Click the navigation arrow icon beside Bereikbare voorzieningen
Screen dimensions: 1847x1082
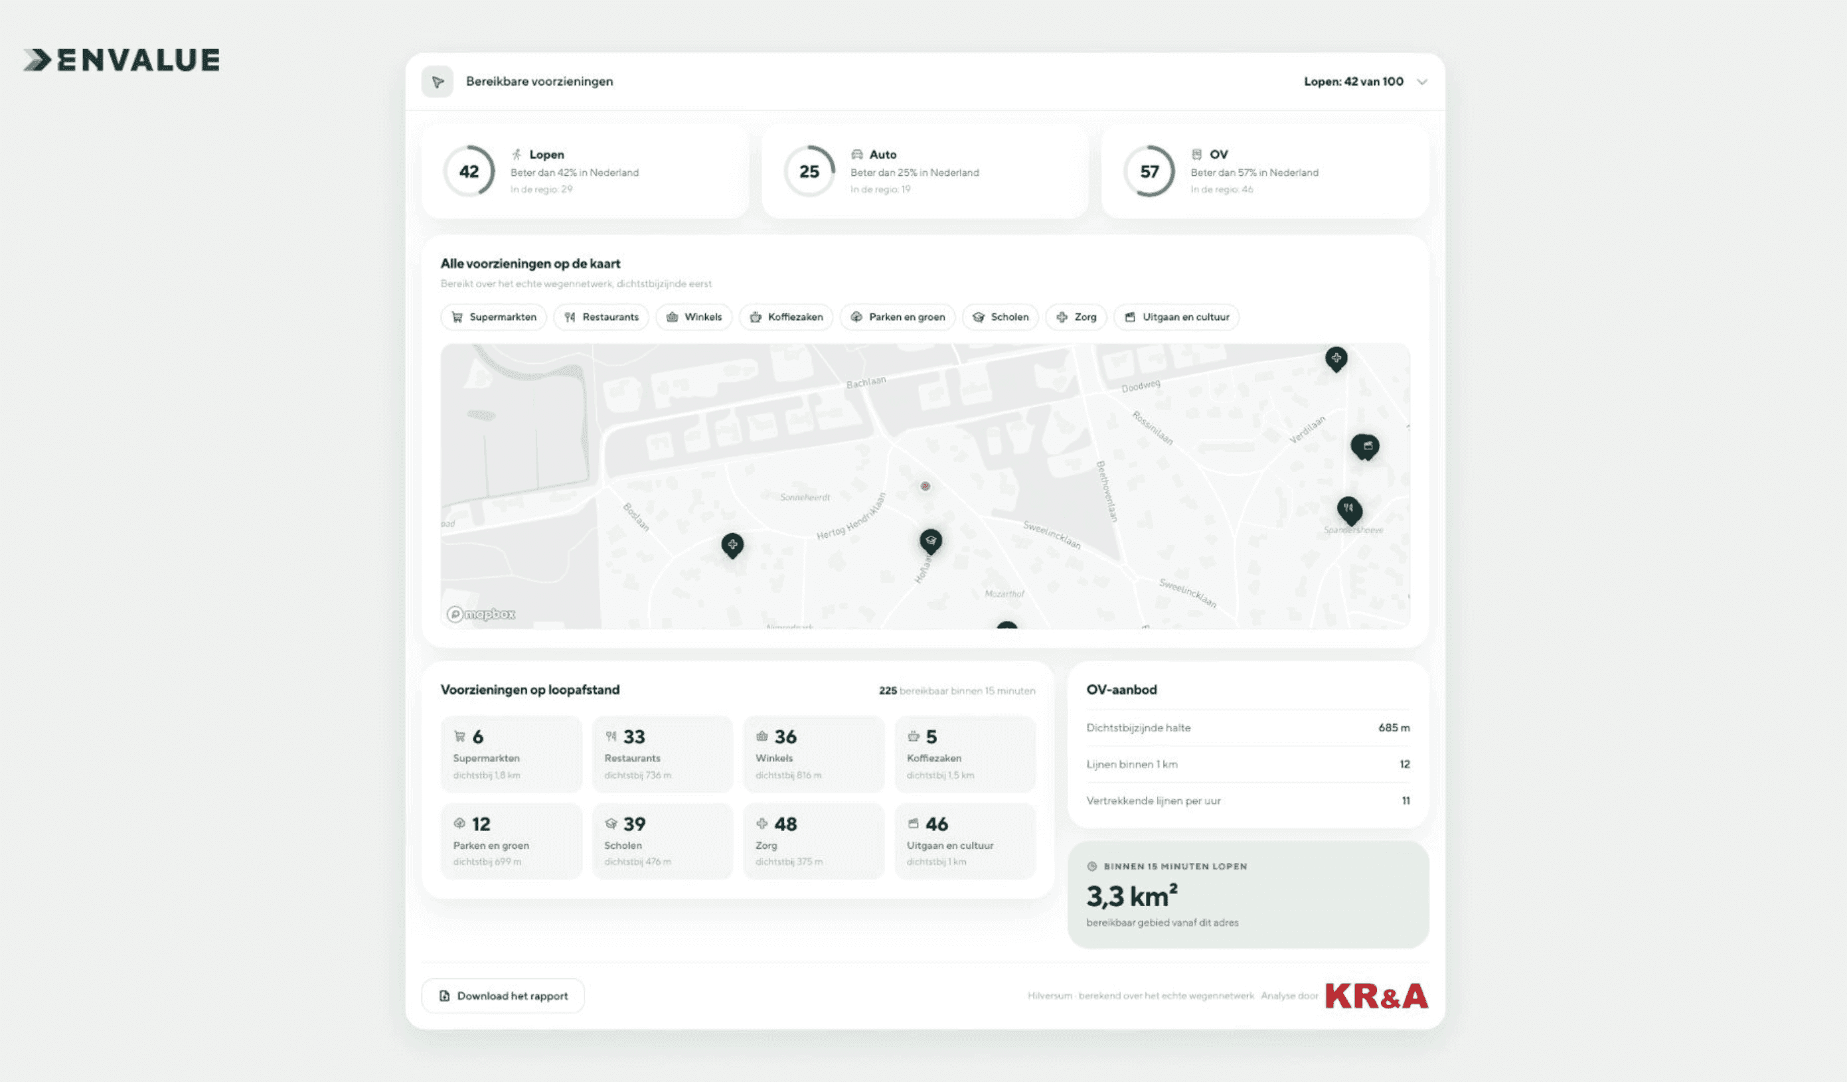(x=438, y=82)
